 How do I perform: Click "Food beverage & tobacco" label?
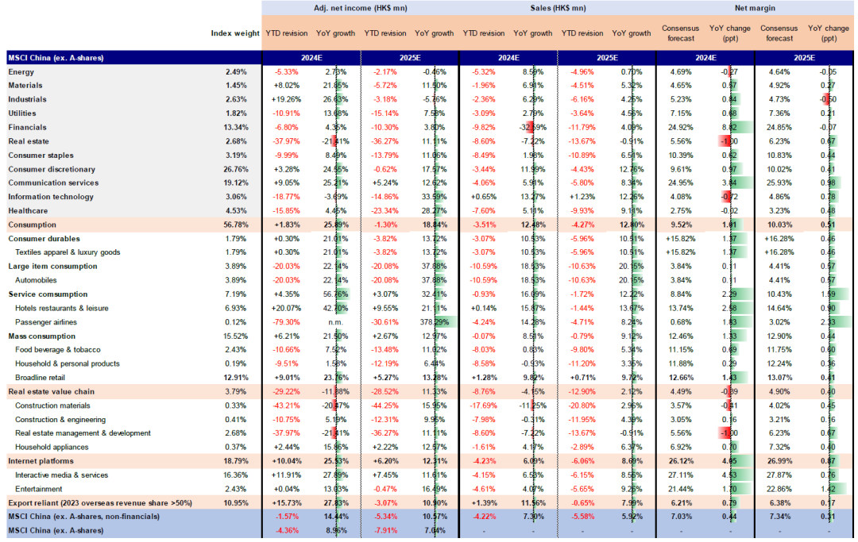pos(57,350)
